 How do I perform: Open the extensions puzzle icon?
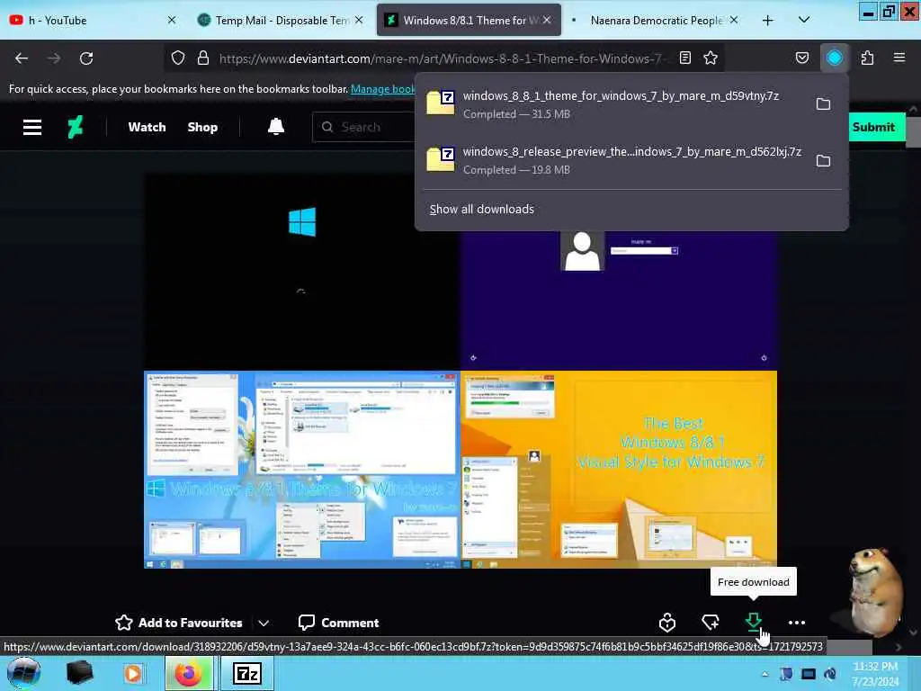[867, 58]
